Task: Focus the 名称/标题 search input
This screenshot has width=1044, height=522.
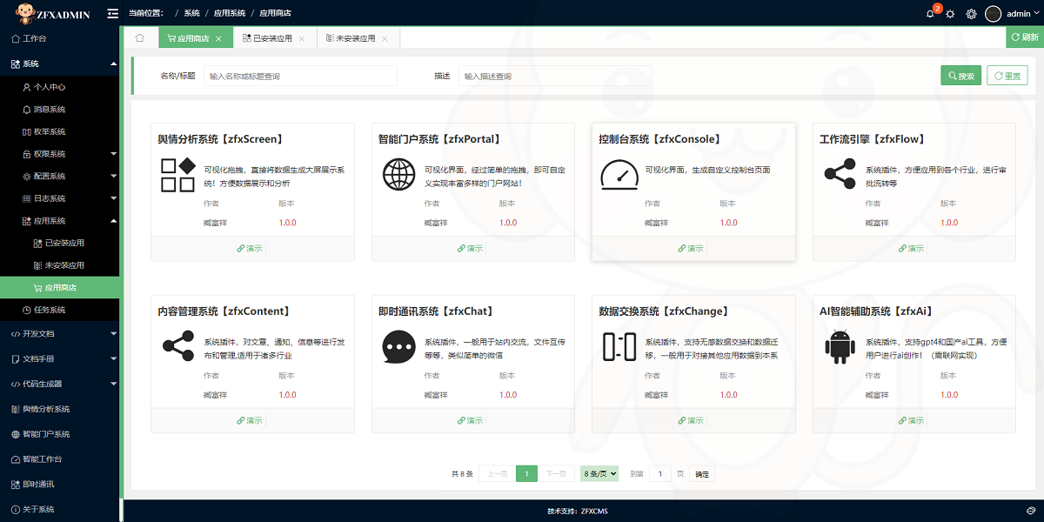Action: (x=300, y=76)
